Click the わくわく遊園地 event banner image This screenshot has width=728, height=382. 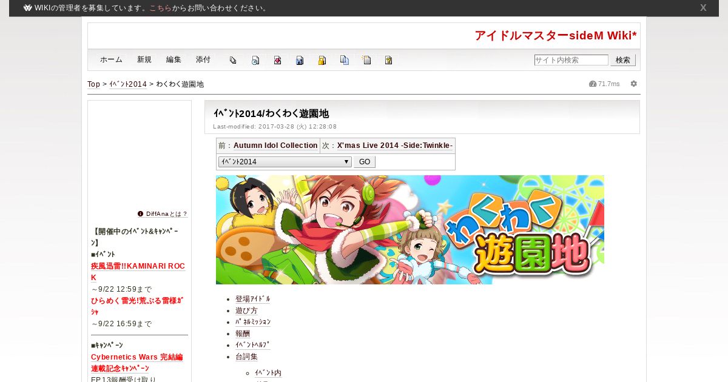click(410, 230)
